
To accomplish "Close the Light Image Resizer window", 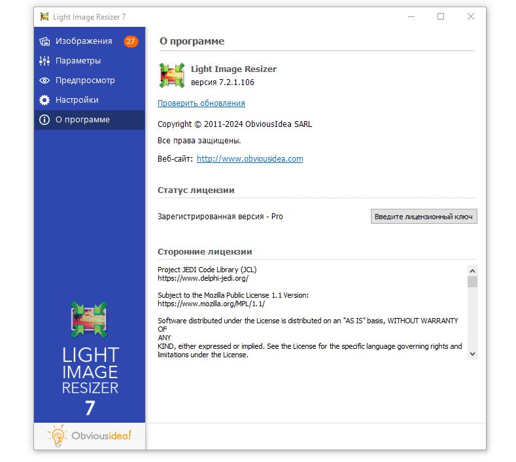I will 471,16.
